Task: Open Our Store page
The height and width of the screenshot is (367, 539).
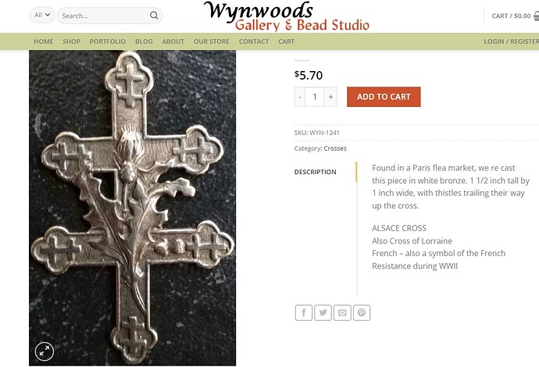Action: (x=212, y=41)
